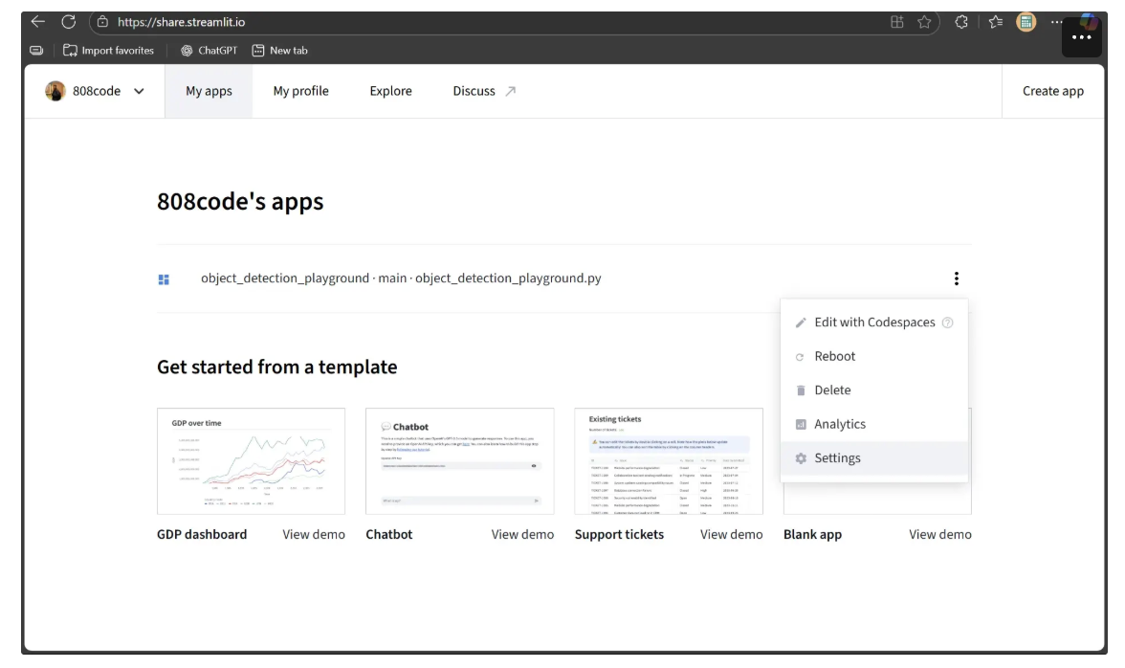Click the help icon beside Edit with Codespaces
The image size is (1125, 668).
[947, 323]
